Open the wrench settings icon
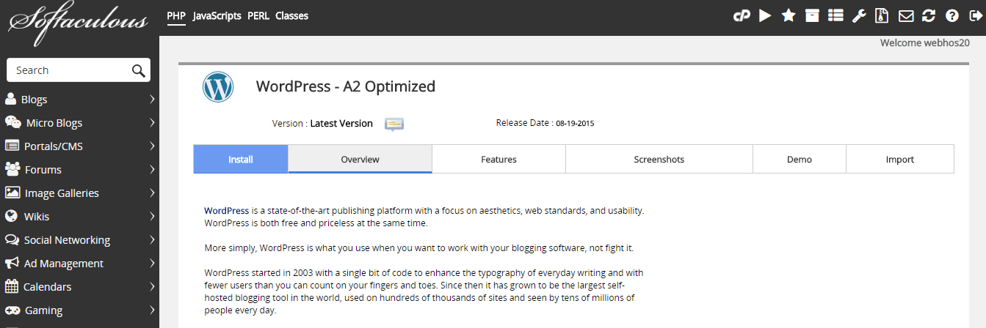 [859, 15]
